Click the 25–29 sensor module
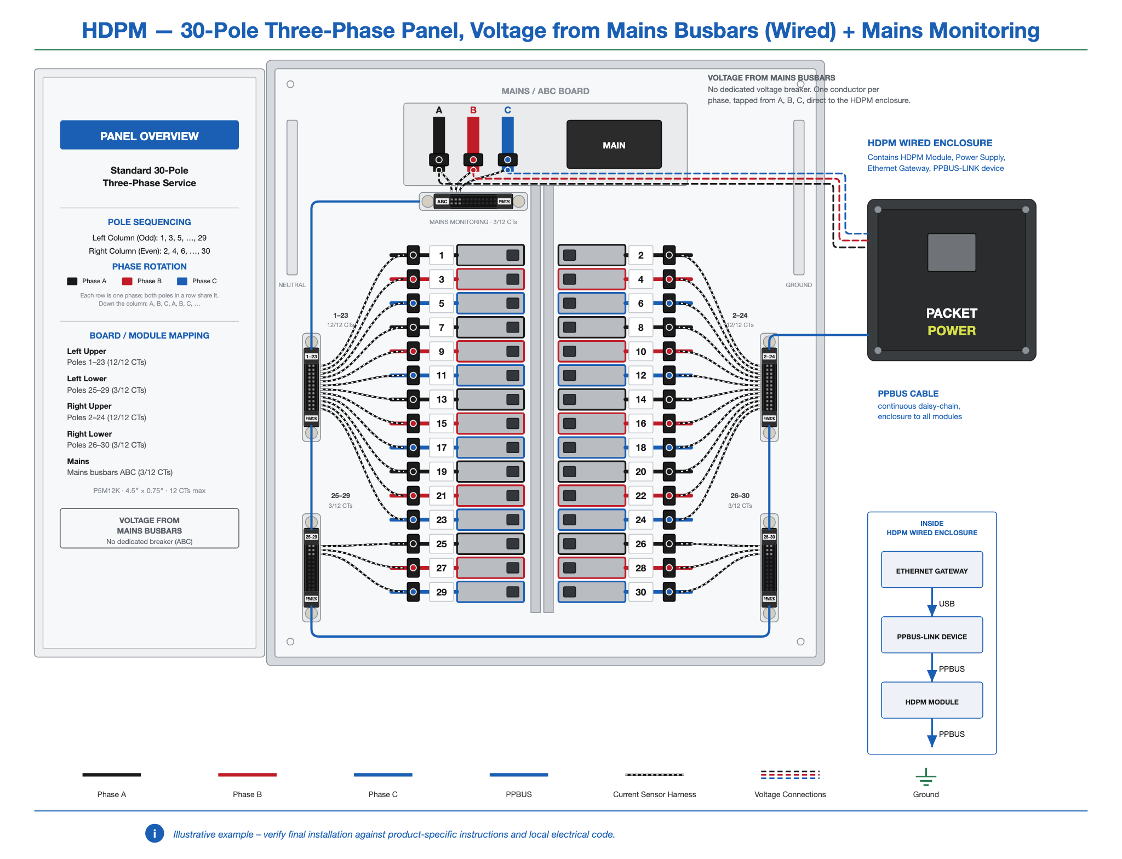 311,568
